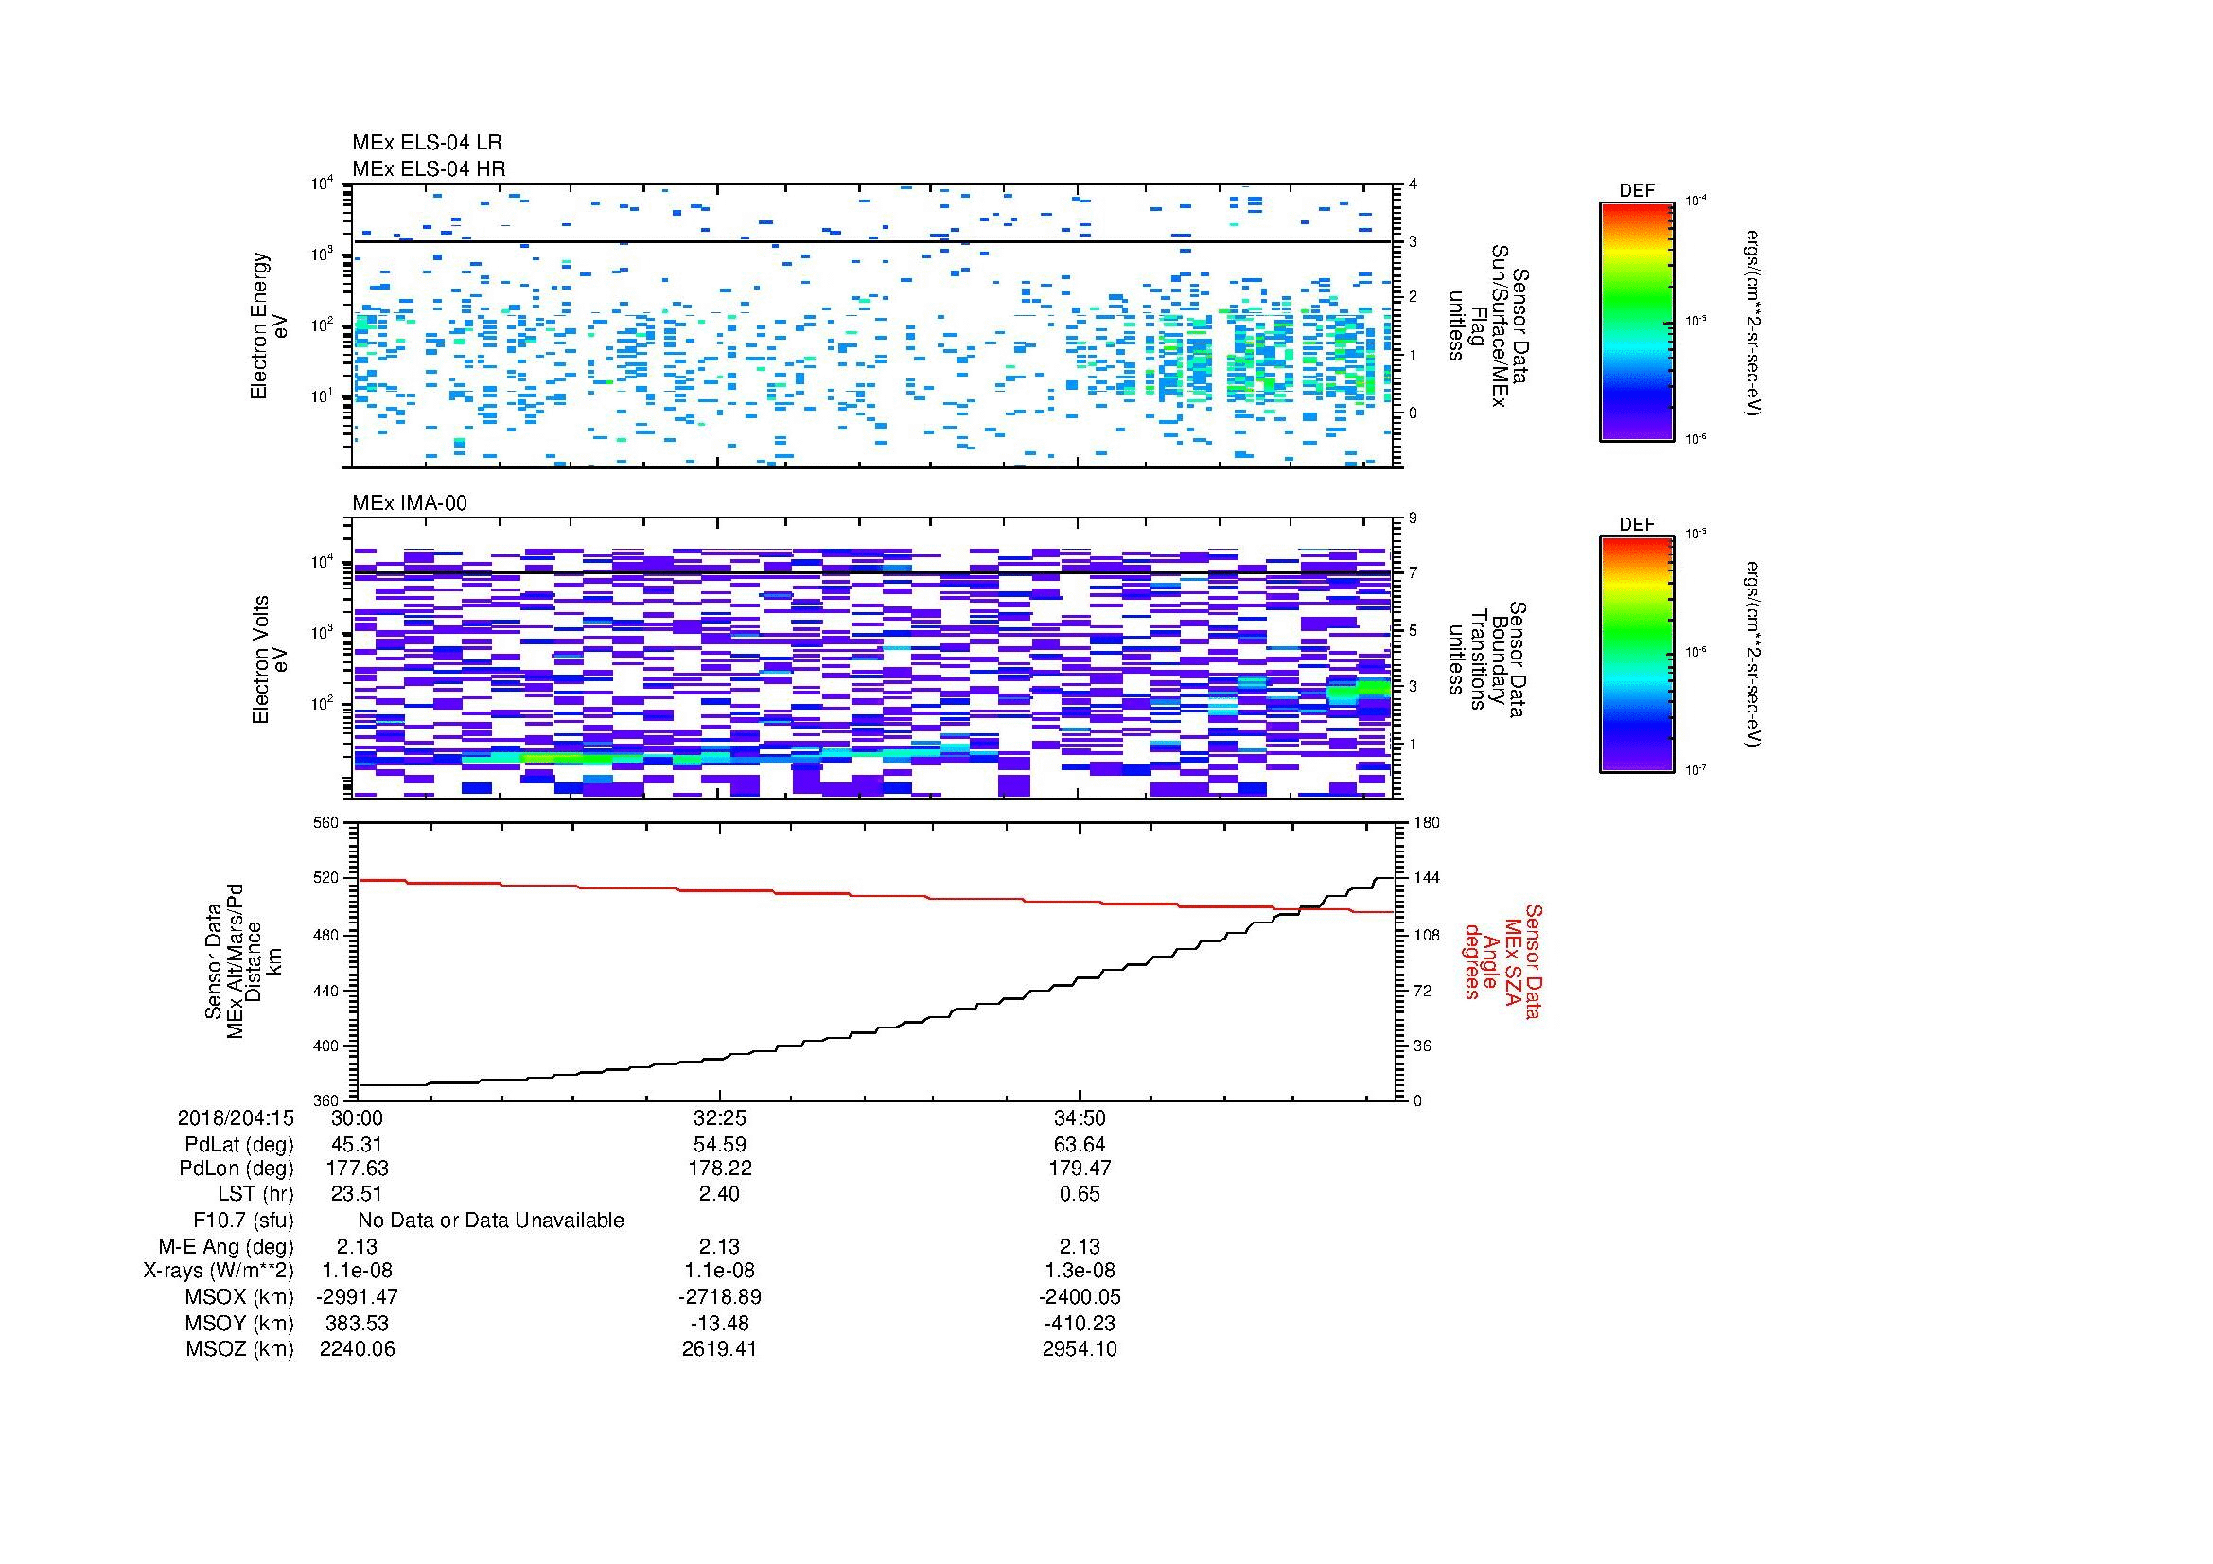Image resolution: width=2213 pixels, height=1564 pixels.
Task: Click PdLat value 63.64
Action: tap(1080, 1145)
